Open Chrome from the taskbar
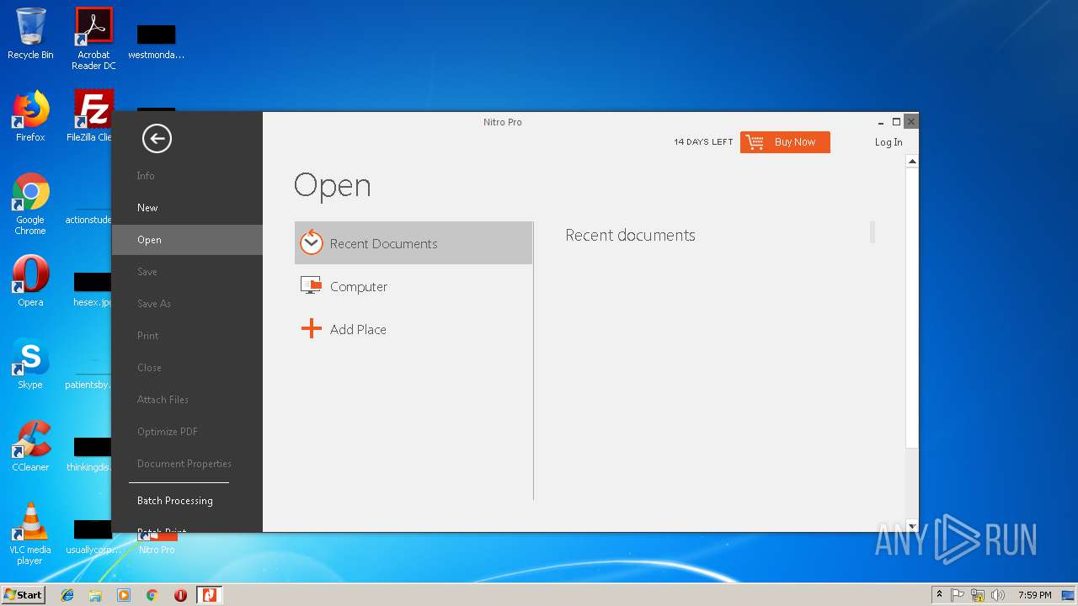The image size is (1078, 606). point(152,595)
